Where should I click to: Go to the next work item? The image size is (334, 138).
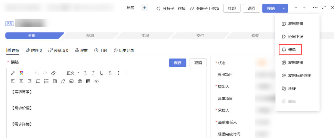304,8
